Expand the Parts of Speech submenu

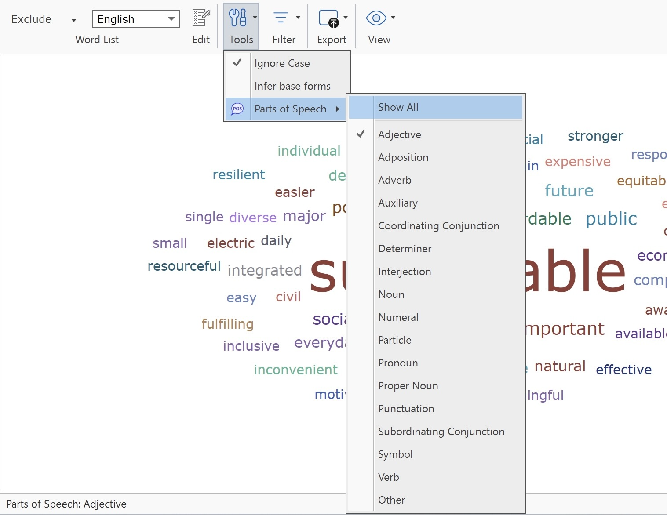coord(290,109)
